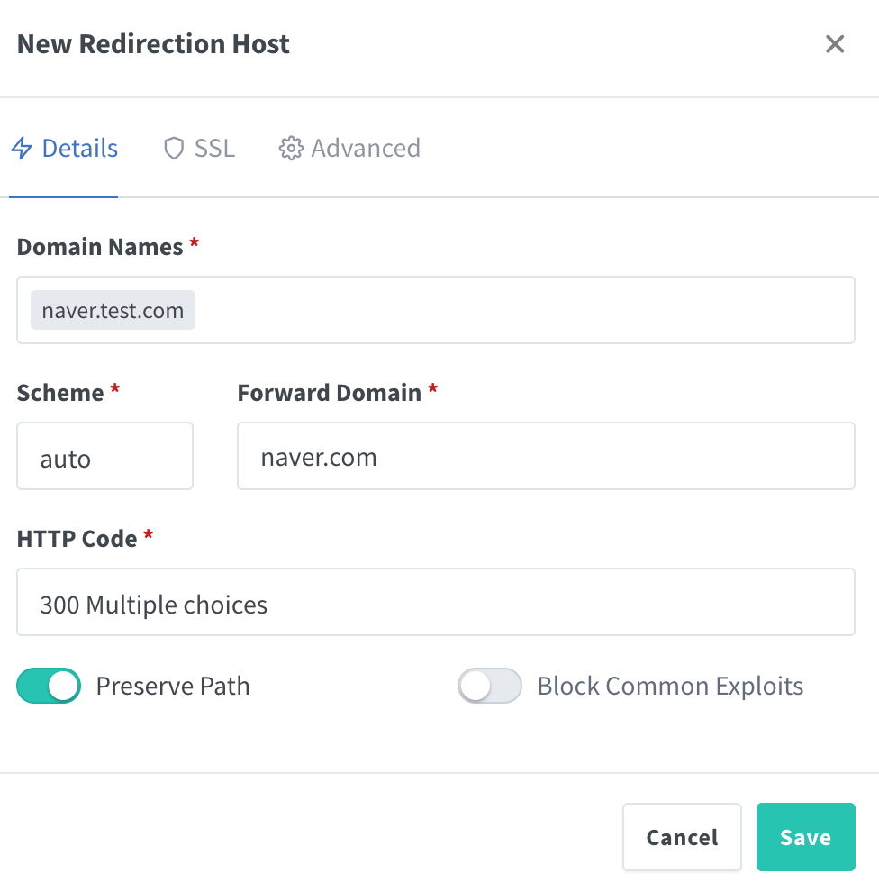Click the Block Common Exploits label text

(x=670, y=686)
